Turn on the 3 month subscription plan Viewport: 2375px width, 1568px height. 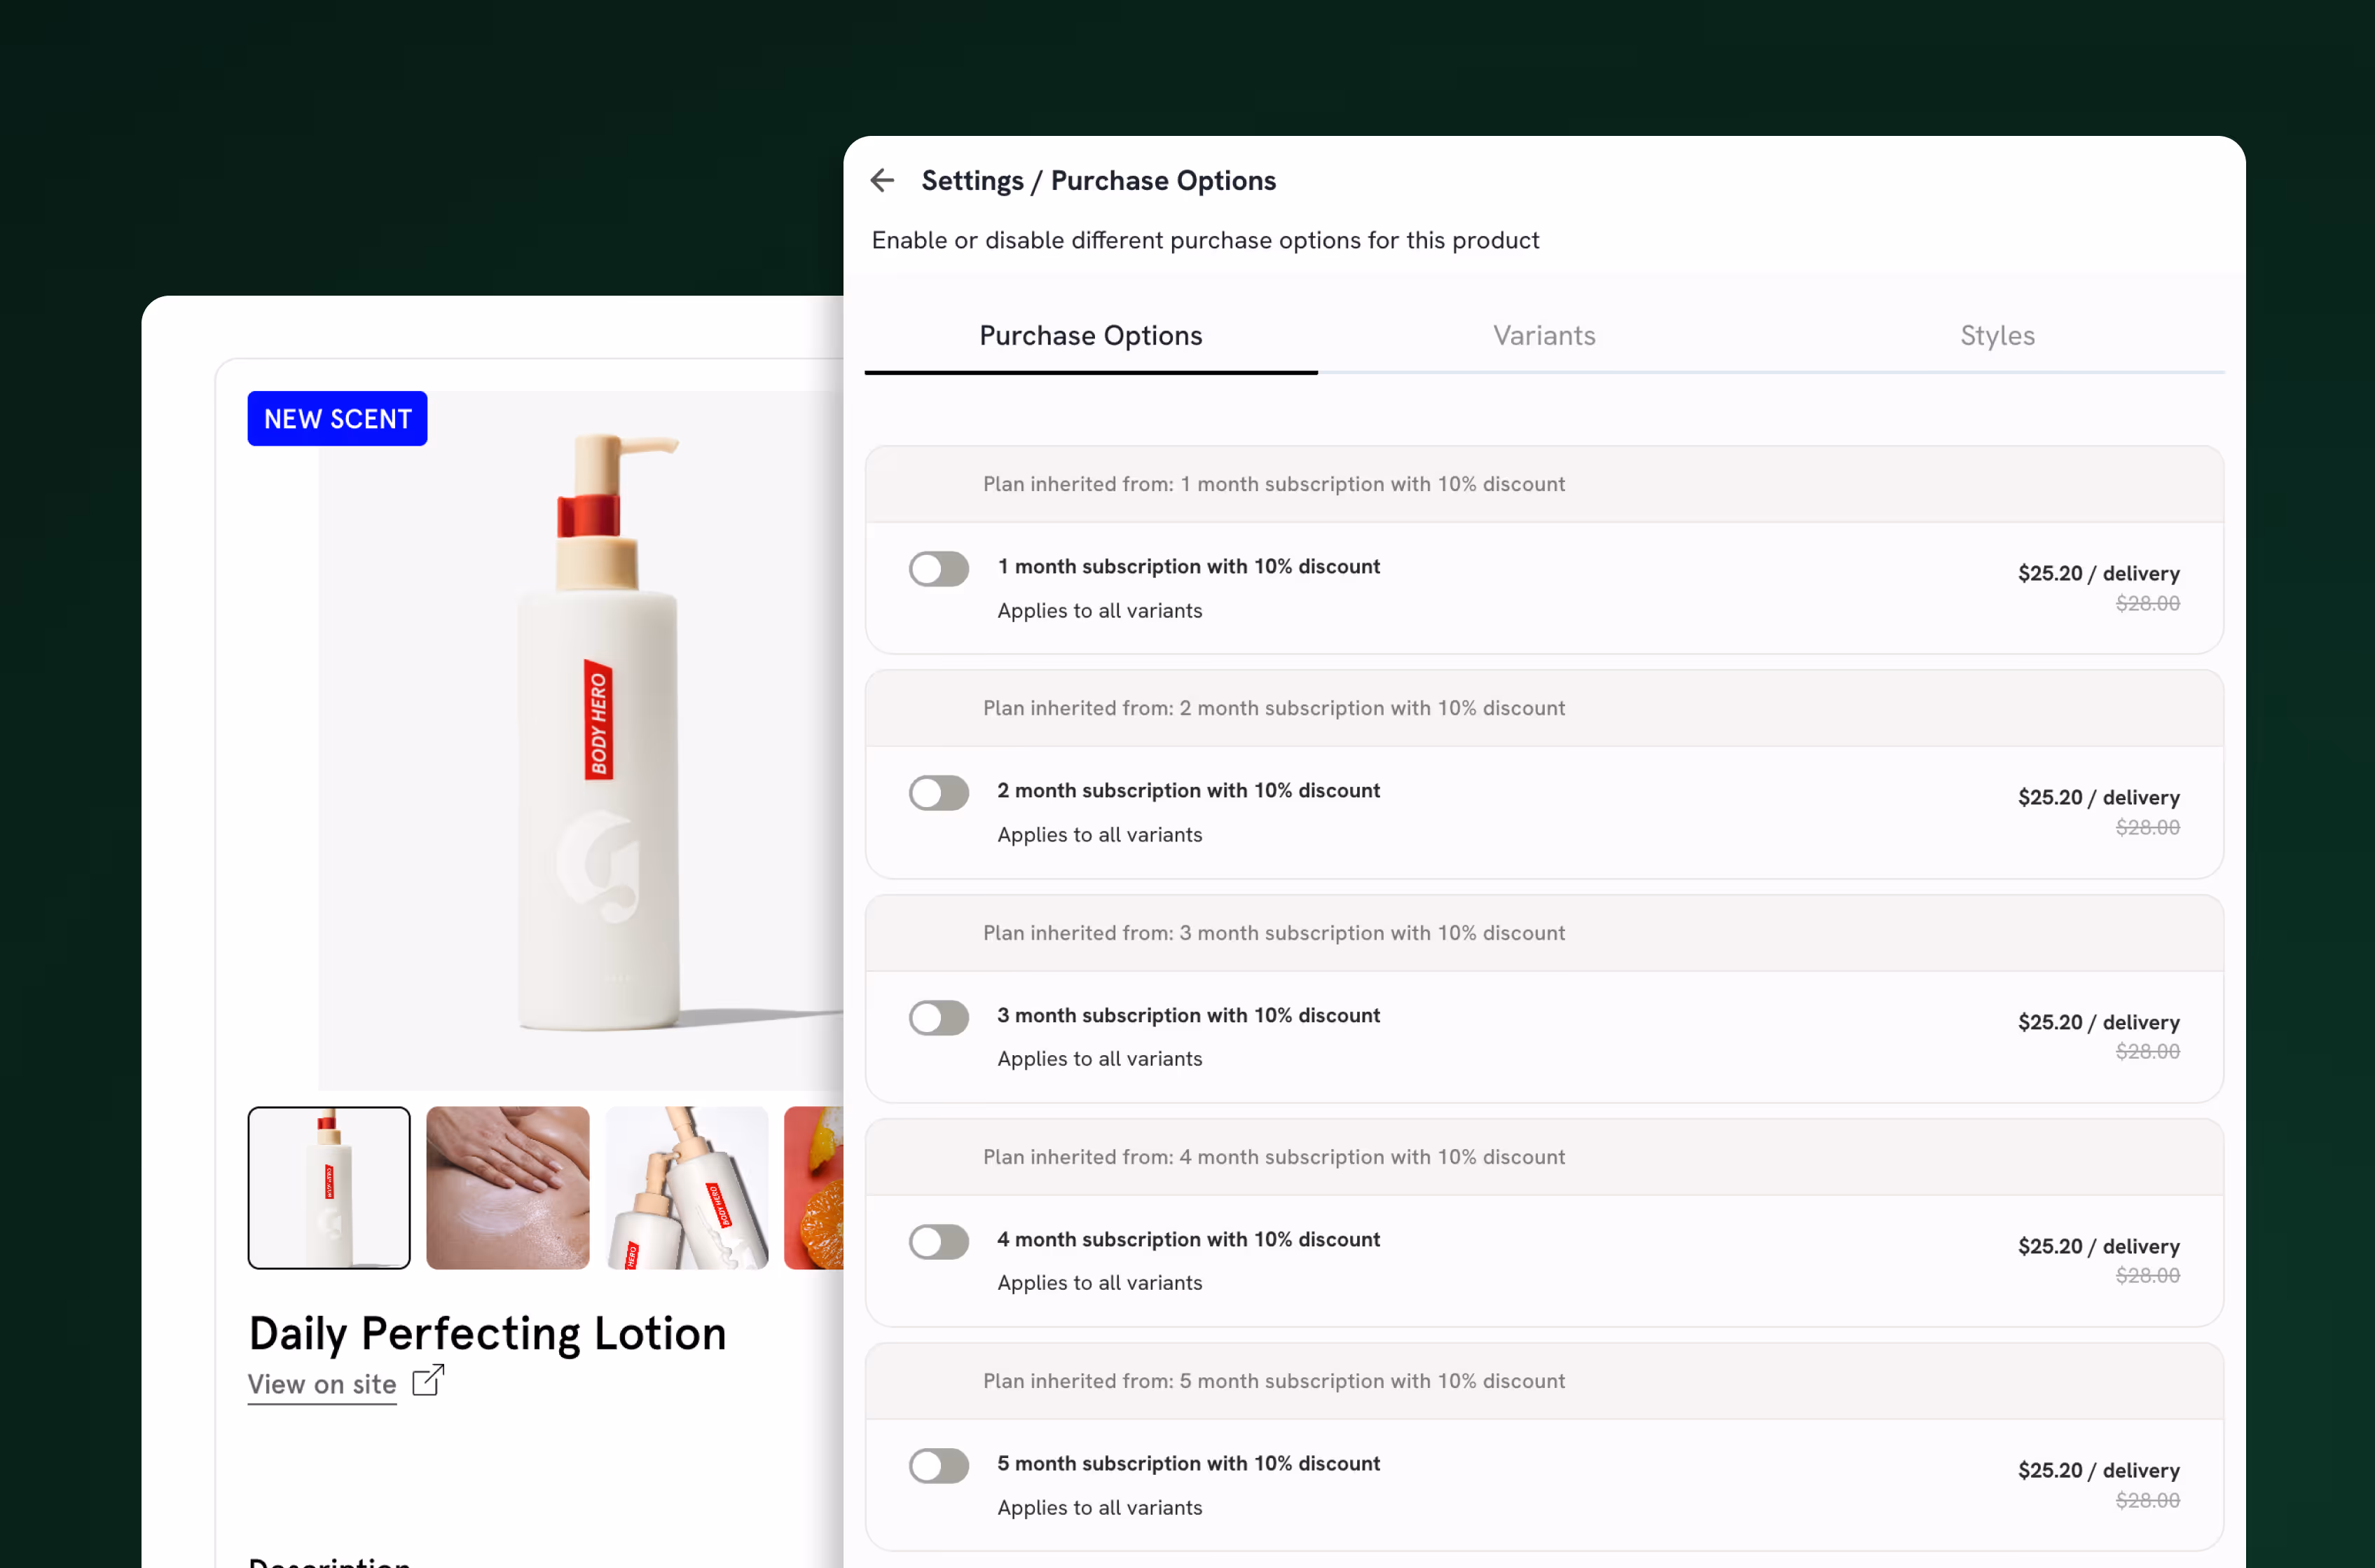coord(938,1017)
